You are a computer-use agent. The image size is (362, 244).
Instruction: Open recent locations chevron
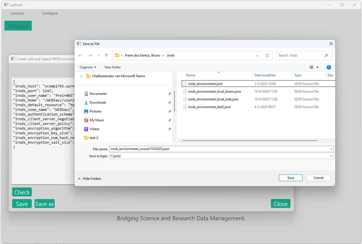click(98, 55)
